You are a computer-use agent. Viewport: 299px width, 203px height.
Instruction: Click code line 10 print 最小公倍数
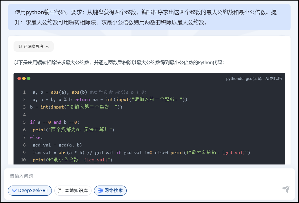pos(72,160)
